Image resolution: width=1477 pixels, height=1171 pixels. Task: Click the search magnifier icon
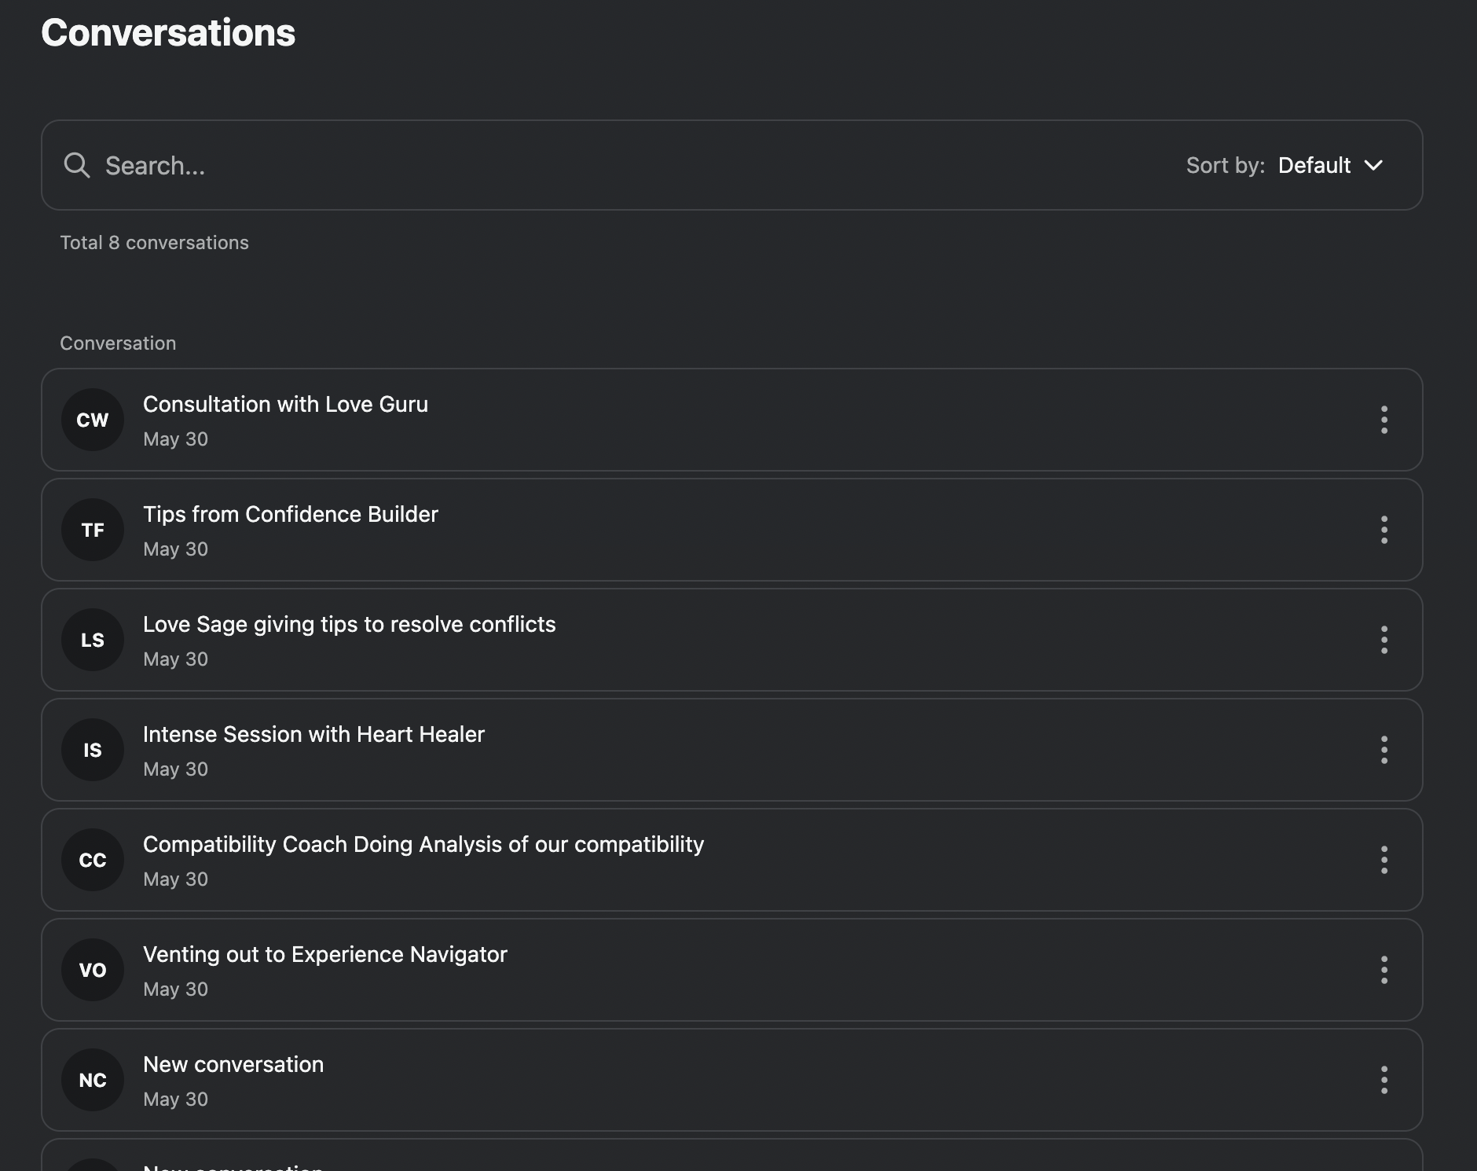coord(77,165)
